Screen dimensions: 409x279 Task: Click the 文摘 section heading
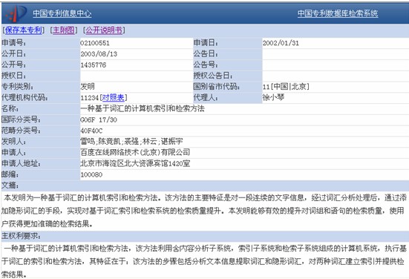10,186
